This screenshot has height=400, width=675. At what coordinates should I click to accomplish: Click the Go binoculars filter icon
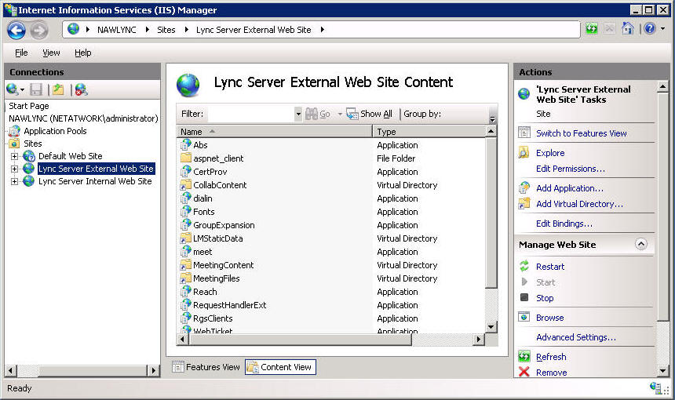pyautogui.click(x=312, y=114)
